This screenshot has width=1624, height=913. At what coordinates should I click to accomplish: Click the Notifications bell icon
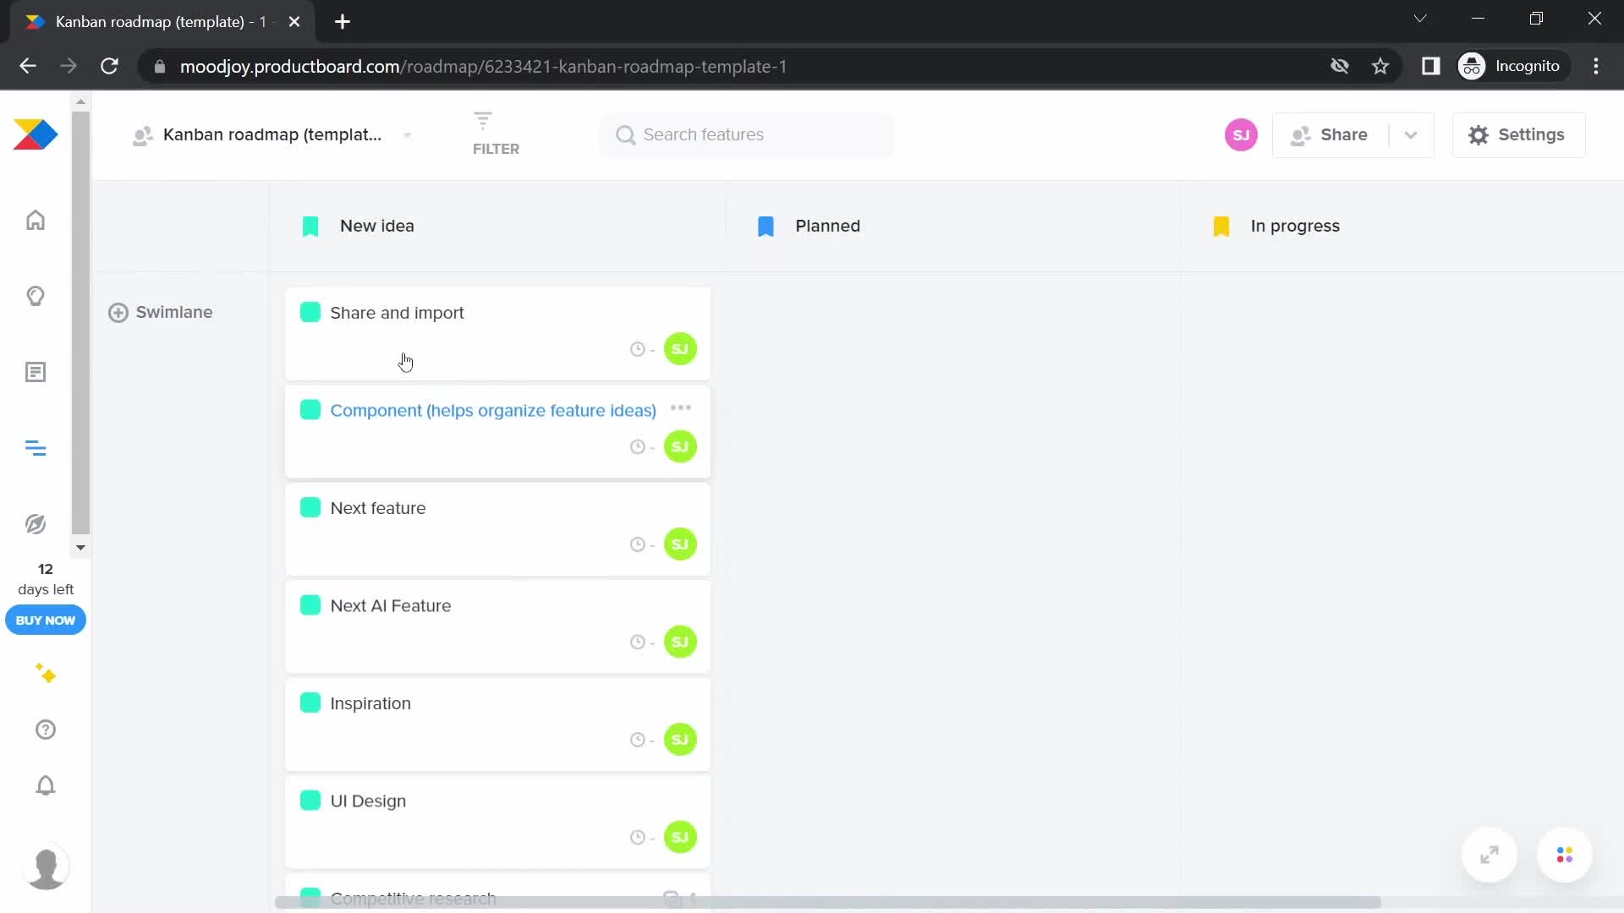click(45, 786)
